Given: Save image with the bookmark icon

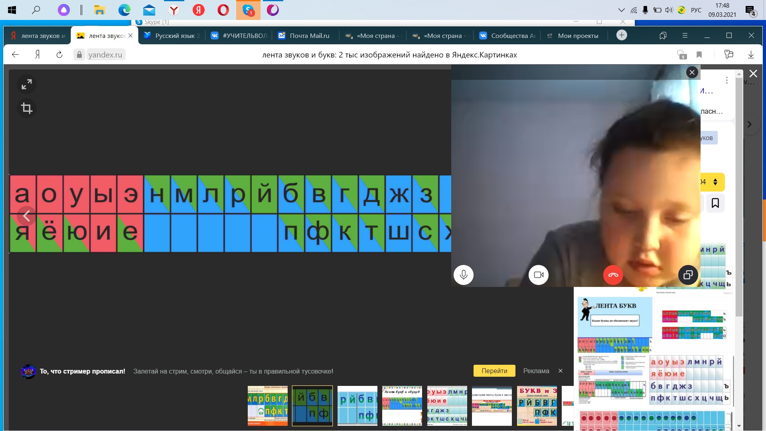Looking at the screenshot, I should pos(715,203).
